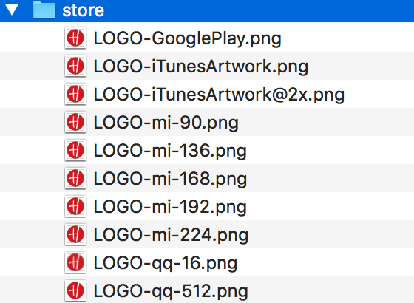414x303 pixels.
Task: Click the LOGO-mi-224.png thumbnail icon
Action: tap(75, 234)
